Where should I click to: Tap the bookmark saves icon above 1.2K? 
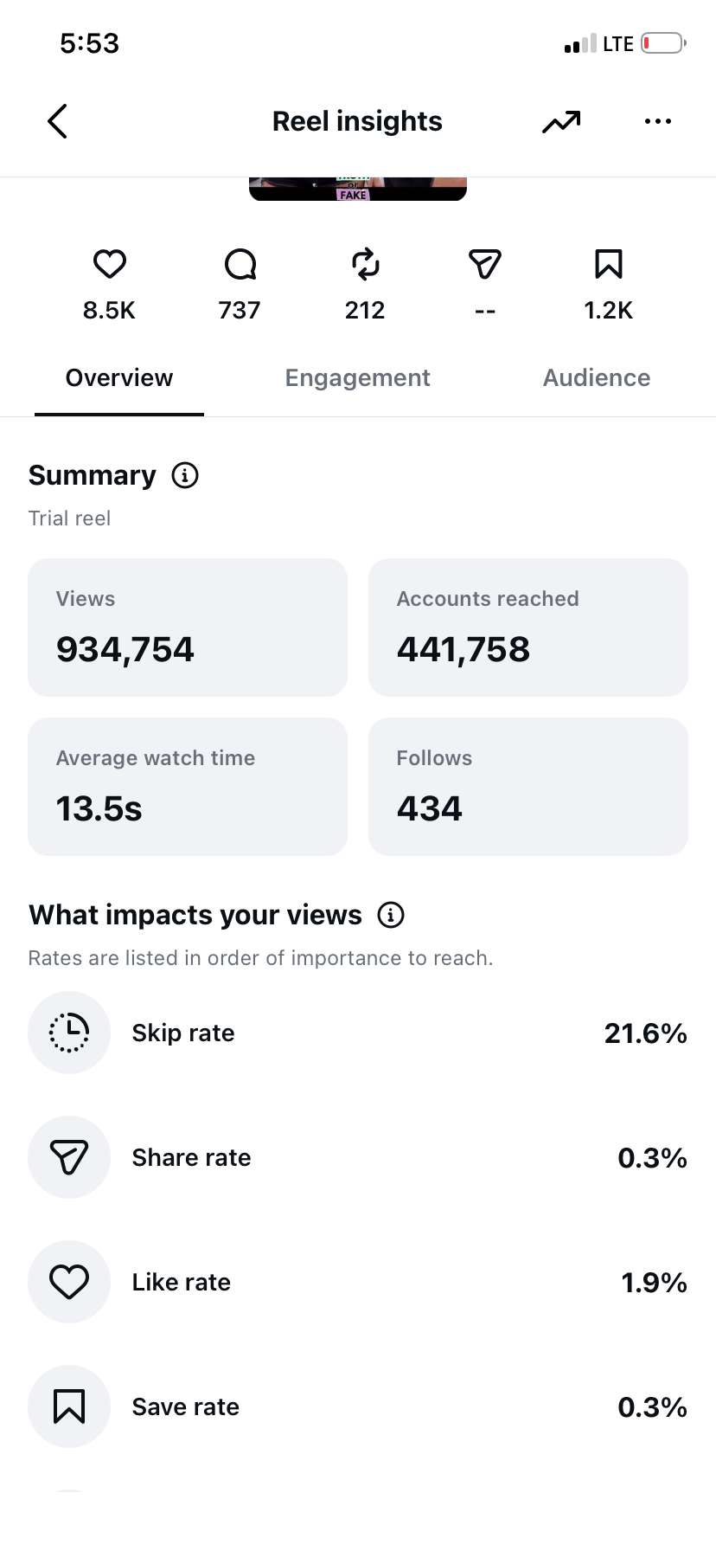(x=609, y=264)
